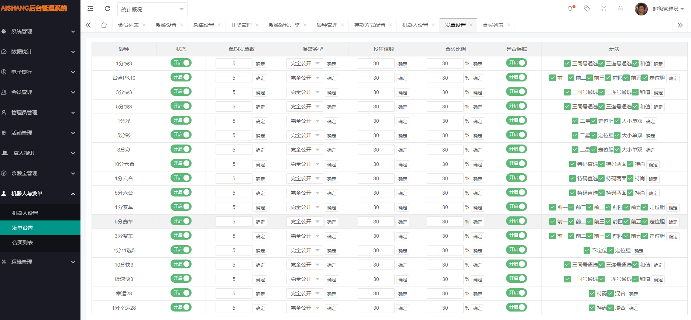Open the 统计概况 dropdown at top

[152, 9]
